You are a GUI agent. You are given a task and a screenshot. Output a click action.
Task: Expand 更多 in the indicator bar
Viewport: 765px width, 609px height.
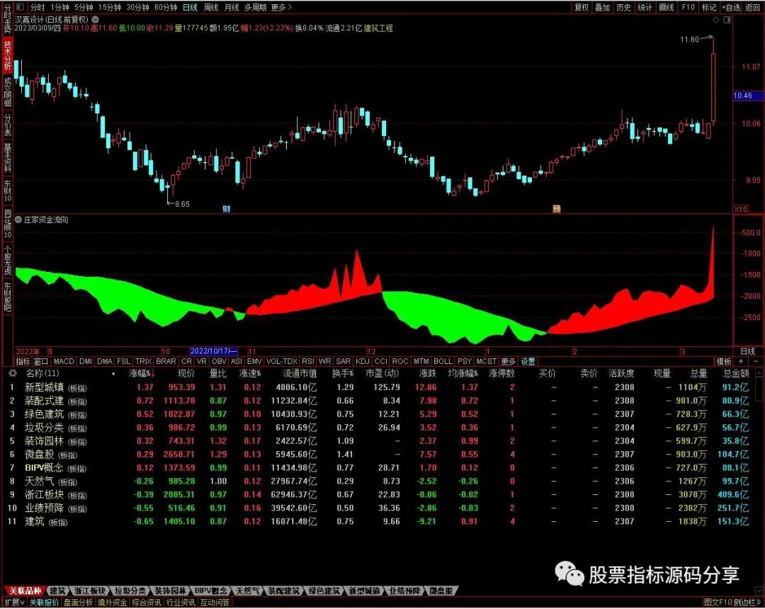point(508,361)
